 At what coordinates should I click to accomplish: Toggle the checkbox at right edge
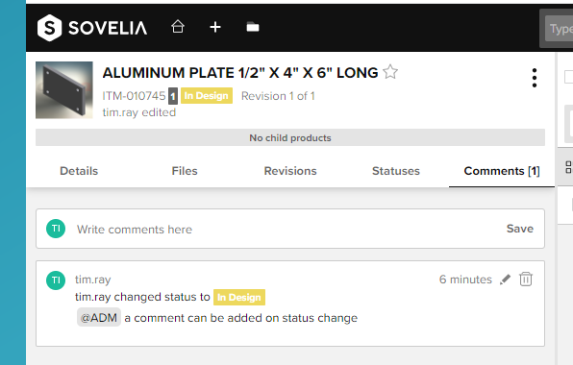click(568, 77)
